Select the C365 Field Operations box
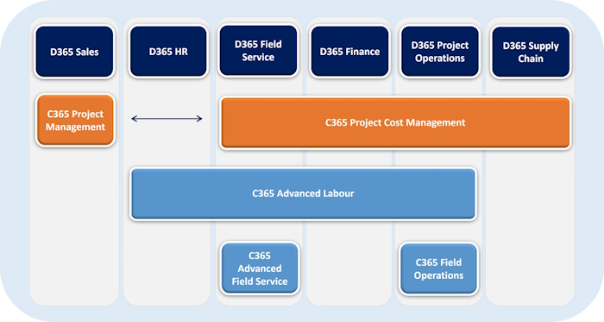Viewport: 604px width, 322px height. [x=438, y=269]
